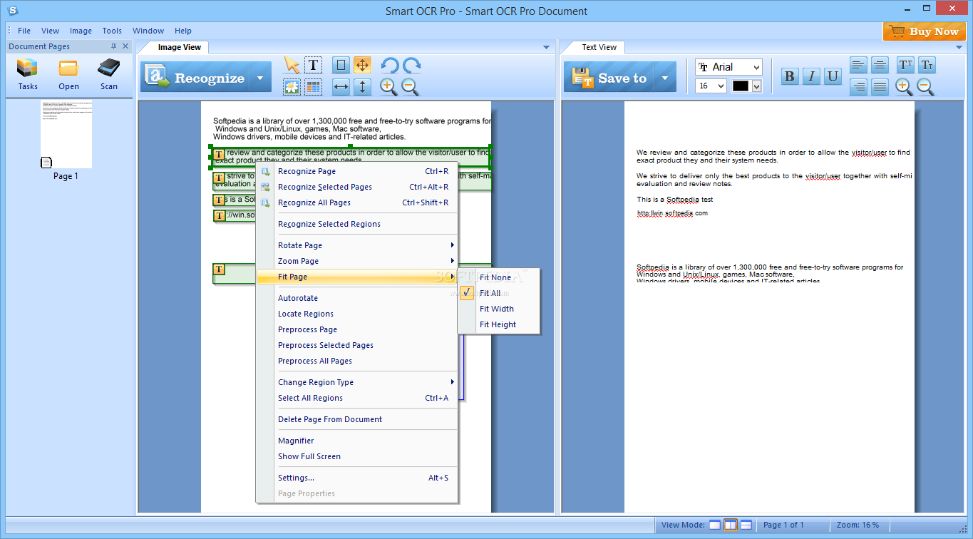973x539 pixels.
Task: Select the checked Fit All option
Action: click(x=499, y=293)
